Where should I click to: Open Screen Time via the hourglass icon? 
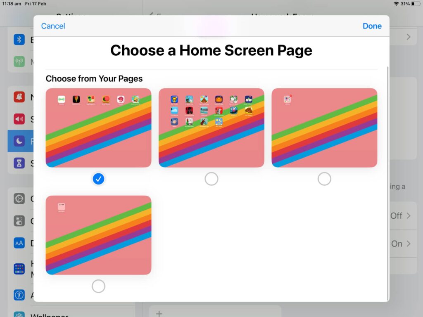[x=19, y=163]
